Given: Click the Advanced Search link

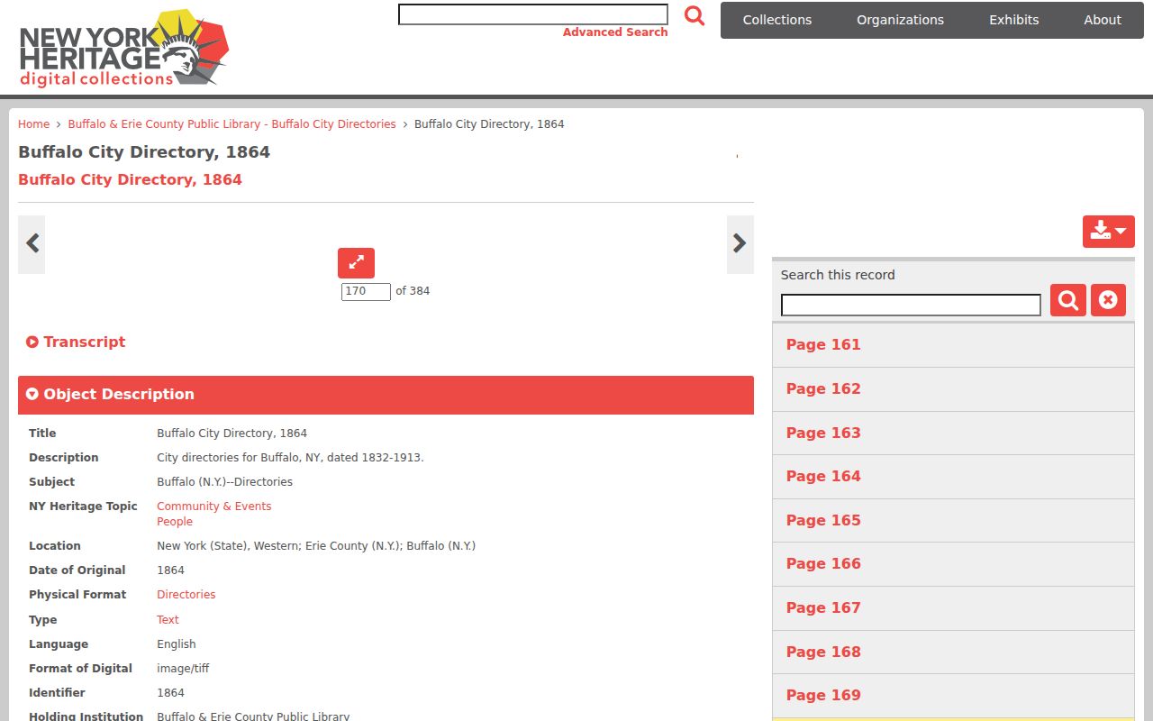Looking at the screenshot, I should coord(615,32).
